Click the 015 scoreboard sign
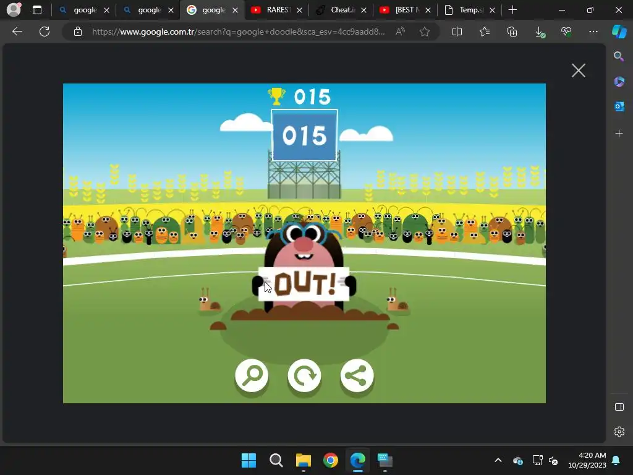Screen dimensions: 633x475 click(304, 135)
